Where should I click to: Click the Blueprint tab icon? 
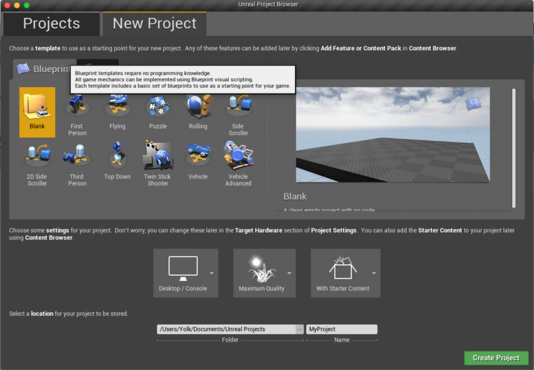pos(23,69)
